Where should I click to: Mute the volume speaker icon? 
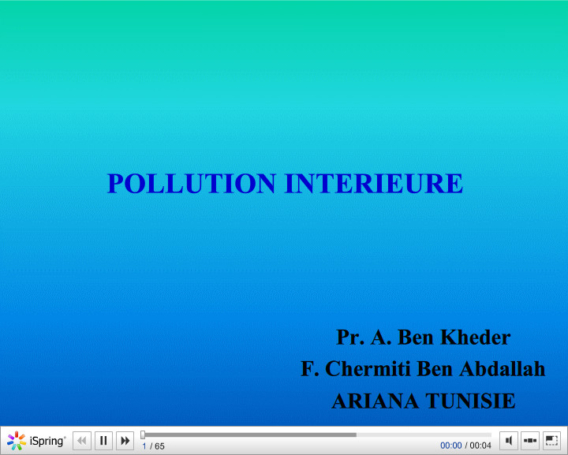pyautogui.click(x=509, y=441)
